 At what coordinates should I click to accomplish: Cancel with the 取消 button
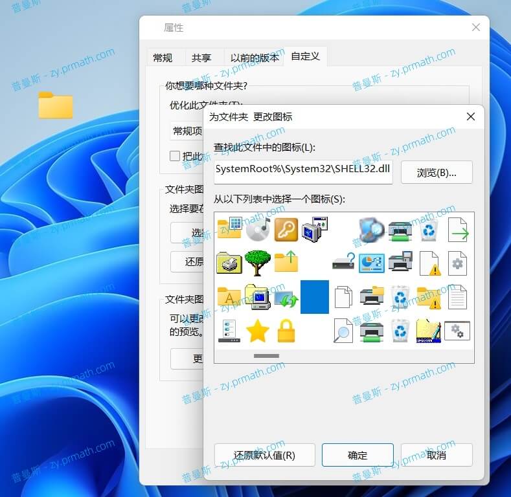(437, 455)
